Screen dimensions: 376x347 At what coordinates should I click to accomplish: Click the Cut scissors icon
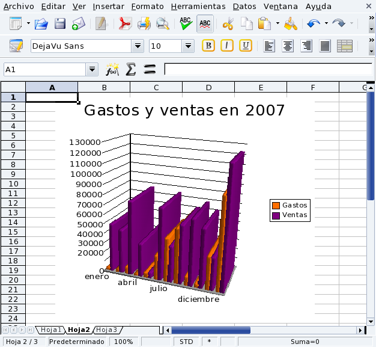228,23
